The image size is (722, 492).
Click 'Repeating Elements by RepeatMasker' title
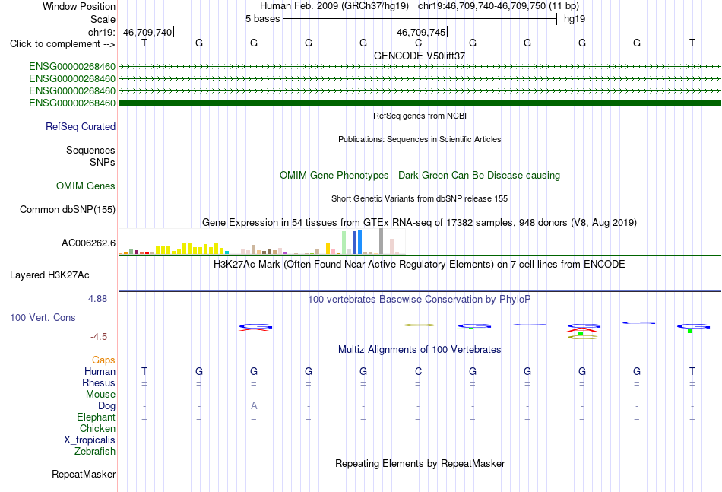pos(420,463)
